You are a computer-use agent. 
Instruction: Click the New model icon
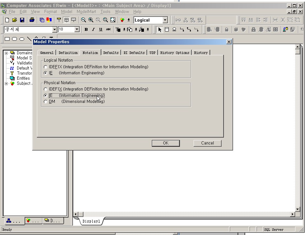(7, 20)
